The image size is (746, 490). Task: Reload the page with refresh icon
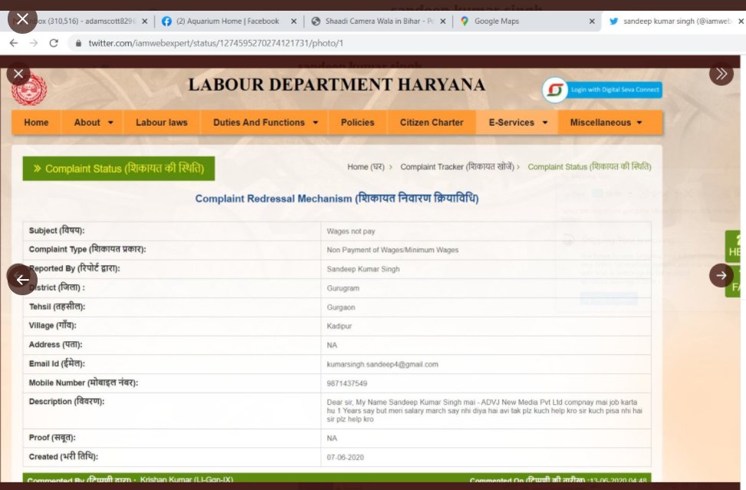click(54, 43)
